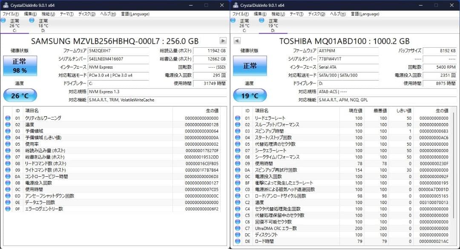This screenshot has width=460, height=250.
Task: Click raw value 00000A7D001D
Action: (x=433, y=189)
